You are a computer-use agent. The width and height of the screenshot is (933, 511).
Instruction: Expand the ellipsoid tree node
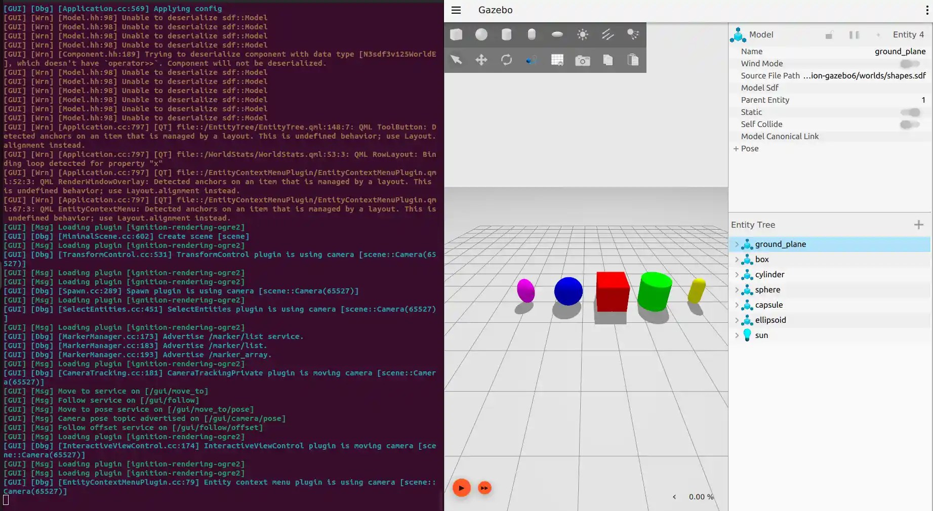tap(737, 320)
